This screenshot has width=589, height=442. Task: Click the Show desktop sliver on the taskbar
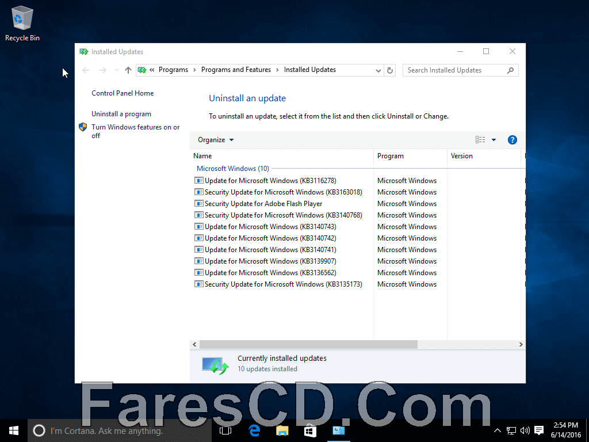(587, 430)
